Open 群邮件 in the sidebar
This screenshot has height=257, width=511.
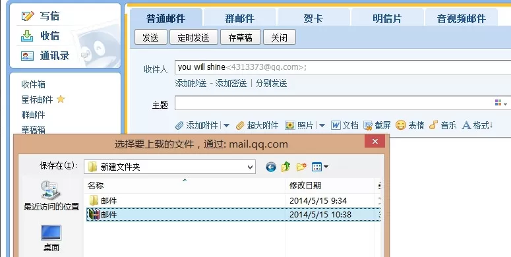pos(33,114)
